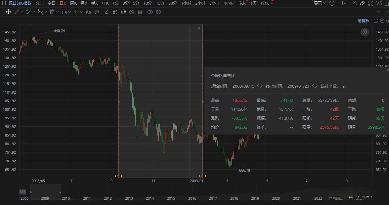
Task: Select the angle line eraser tool
Action: (107, 12)
